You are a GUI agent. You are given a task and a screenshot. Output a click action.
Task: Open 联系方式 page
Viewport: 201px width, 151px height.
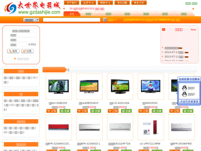[139, 3]
